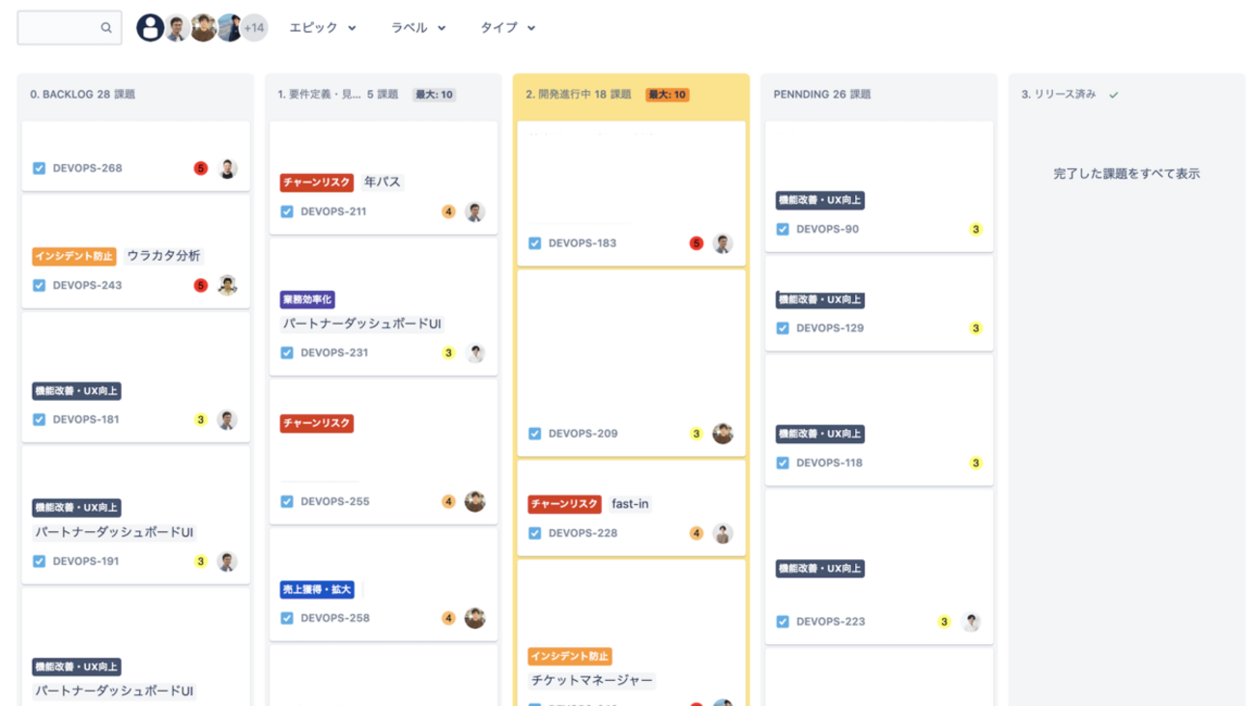Image resolution: width=1256 pixels, height=706 pixels.
Task: Click the search magnifier icon
Action: coord(106,28)
